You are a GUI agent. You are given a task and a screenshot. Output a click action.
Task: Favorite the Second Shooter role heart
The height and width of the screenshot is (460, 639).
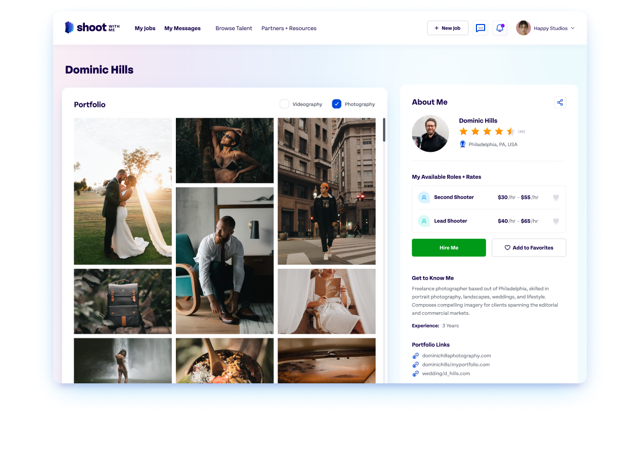pyautogui.click(x=556, y=197)
